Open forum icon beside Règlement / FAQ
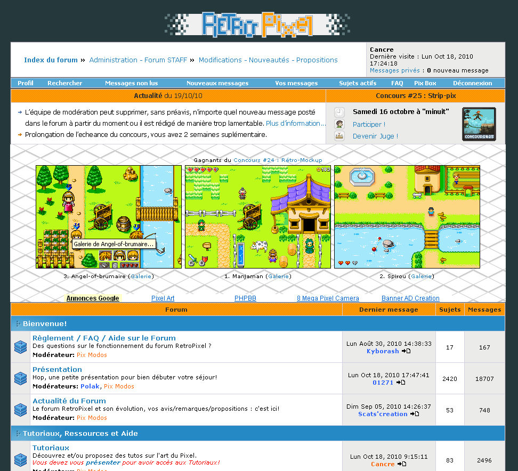518x471 pixels. [20, 347]
